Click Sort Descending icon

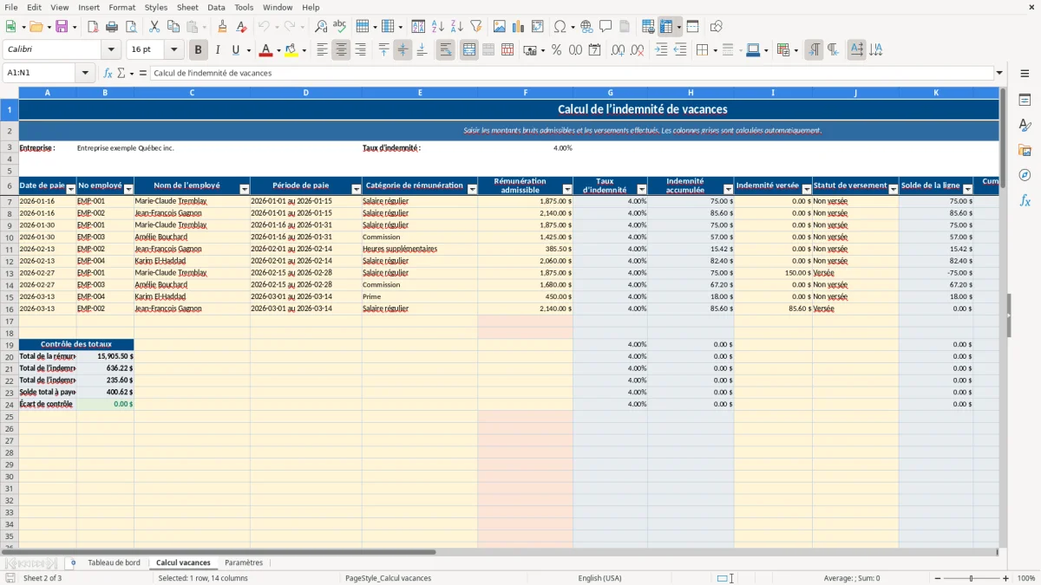pyautogui.click(x=457, y=27)
